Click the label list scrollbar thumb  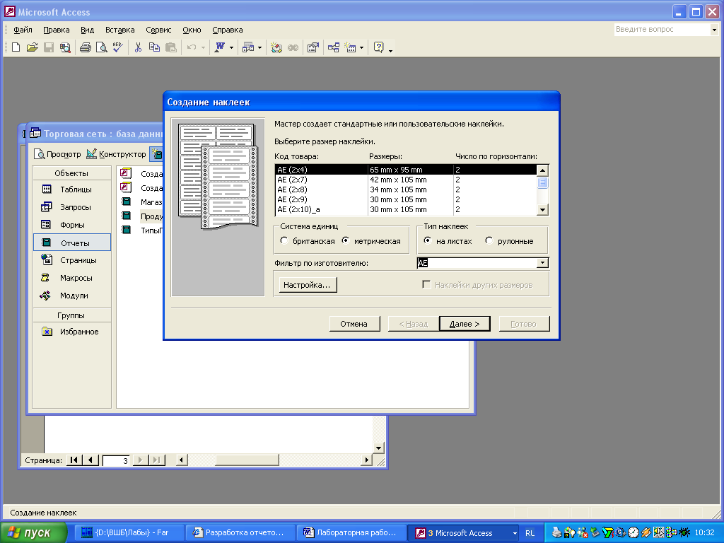coord(542,182)
